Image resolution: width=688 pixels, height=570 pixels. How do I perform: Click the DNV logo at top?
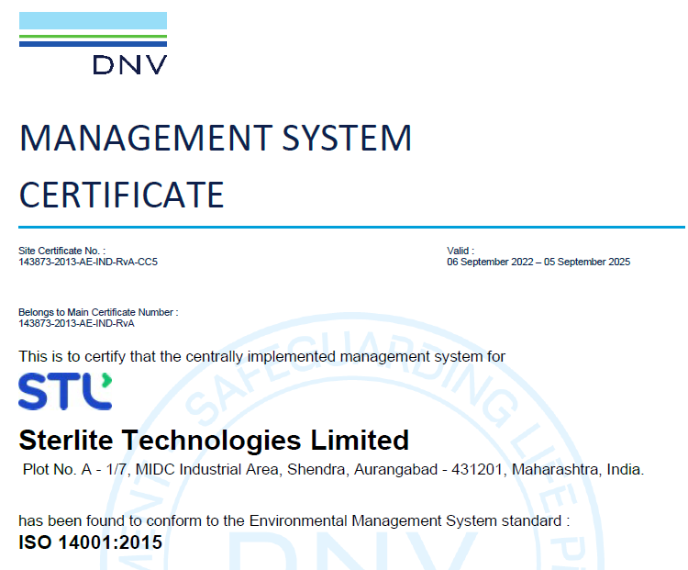click(x=93, y=43)
